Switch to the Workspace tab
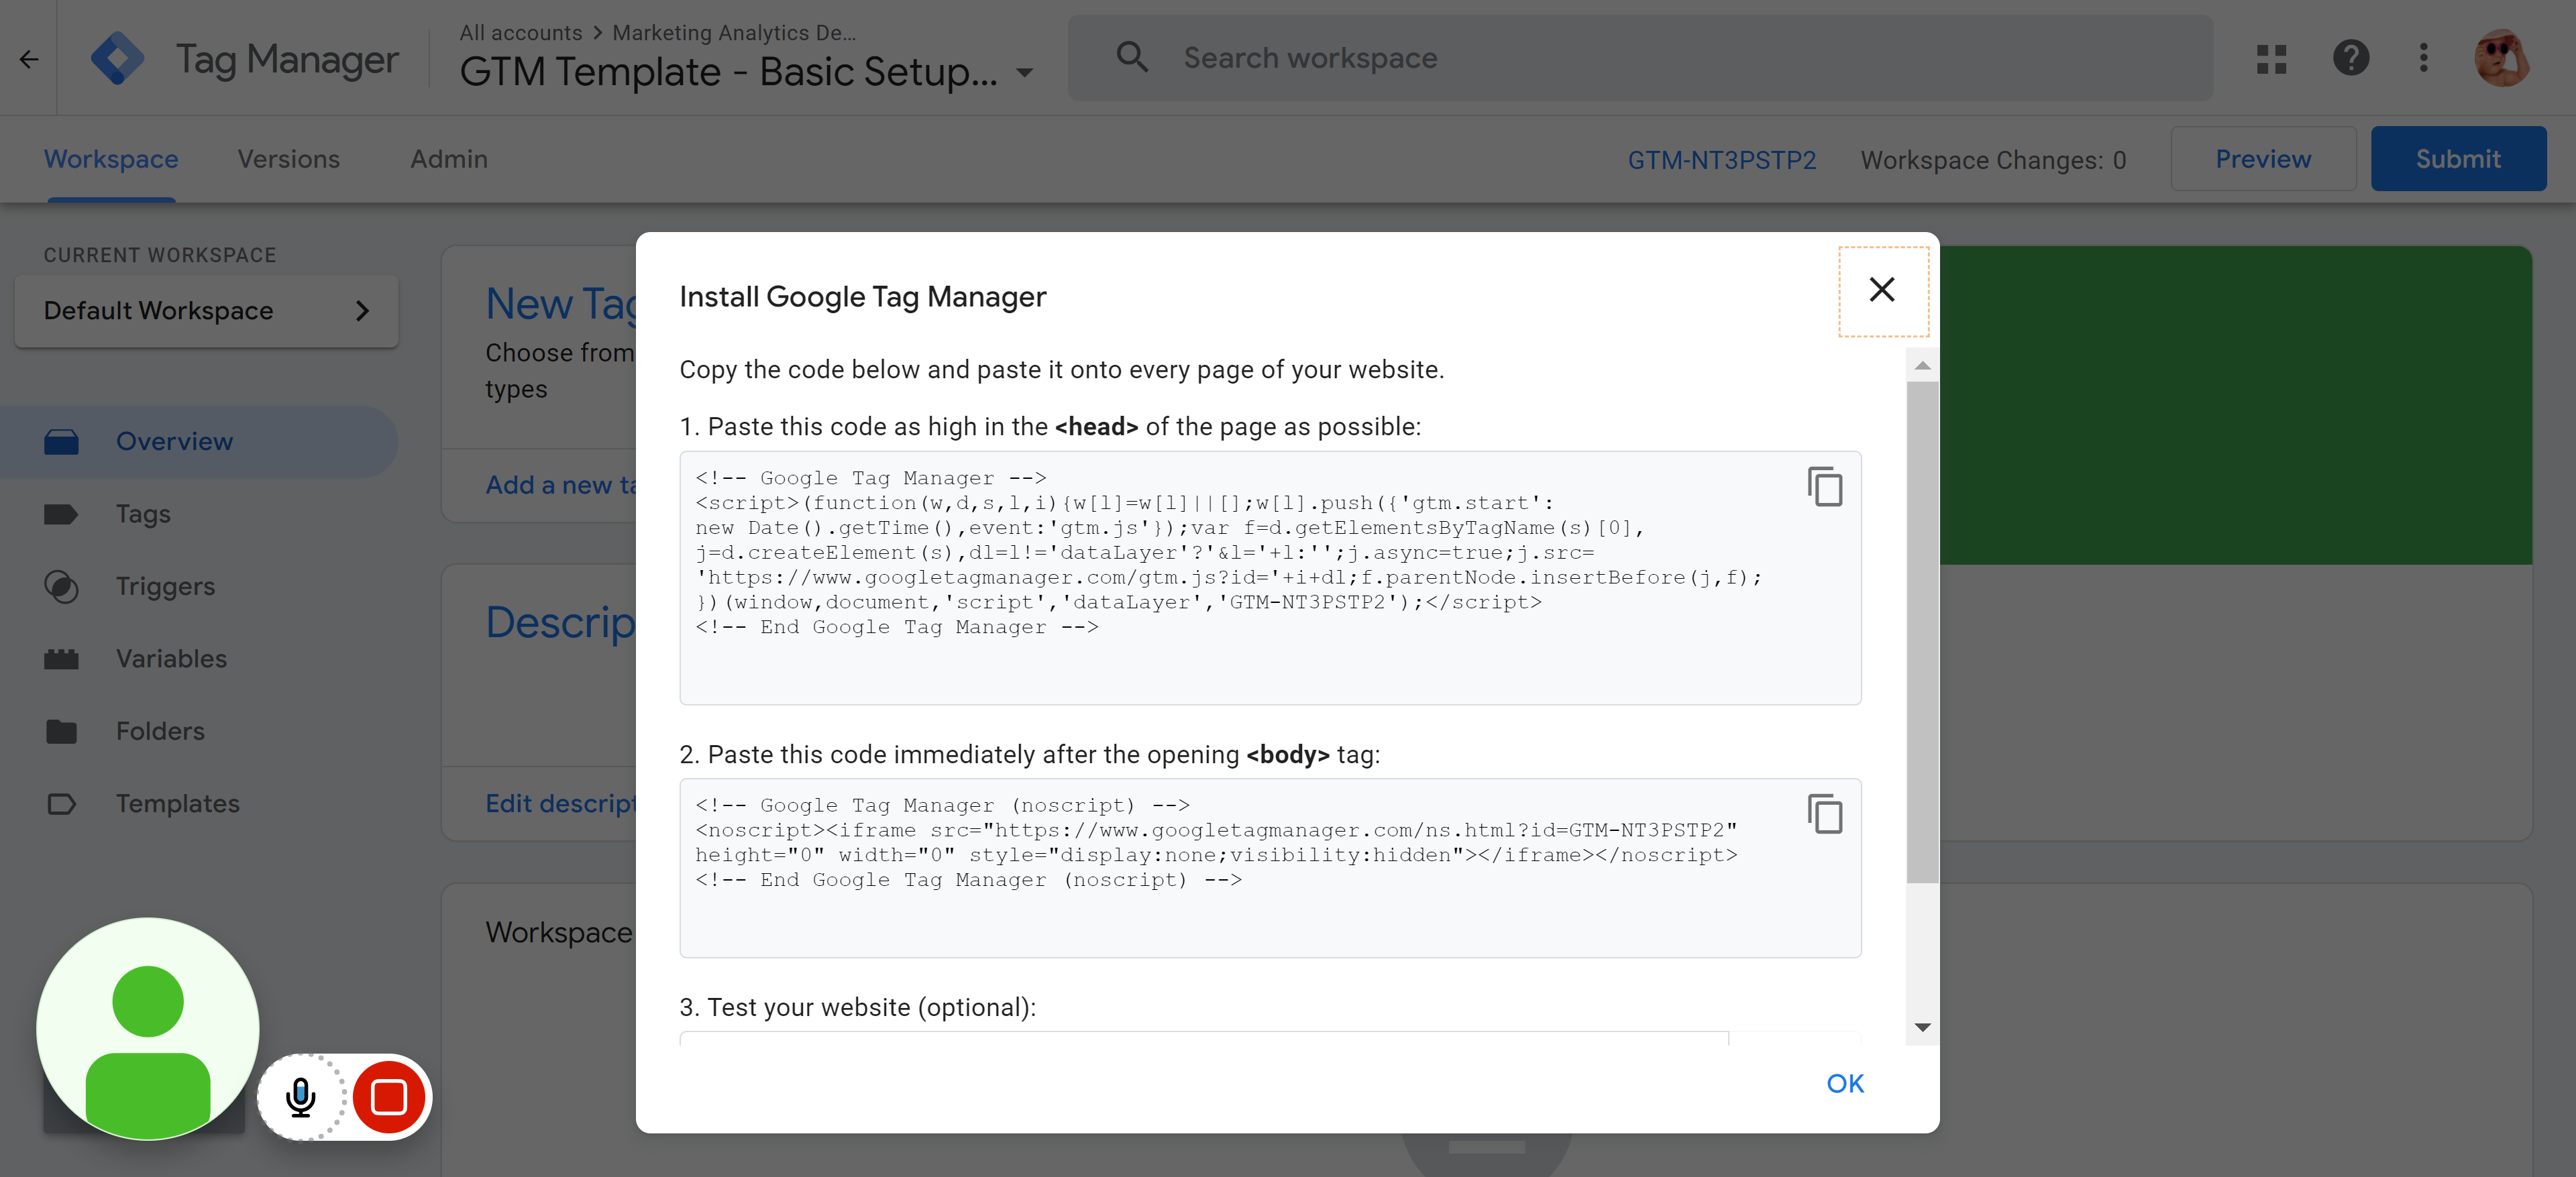Viewport: 2576px width, 1177px height. [x=111, y=159]
